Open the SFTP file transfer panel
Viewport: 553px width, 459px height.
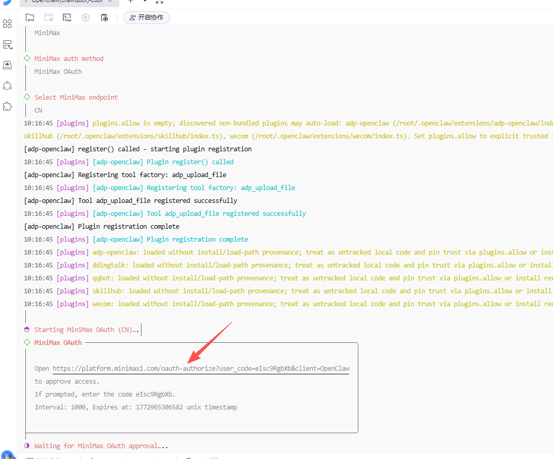(30, 18)
